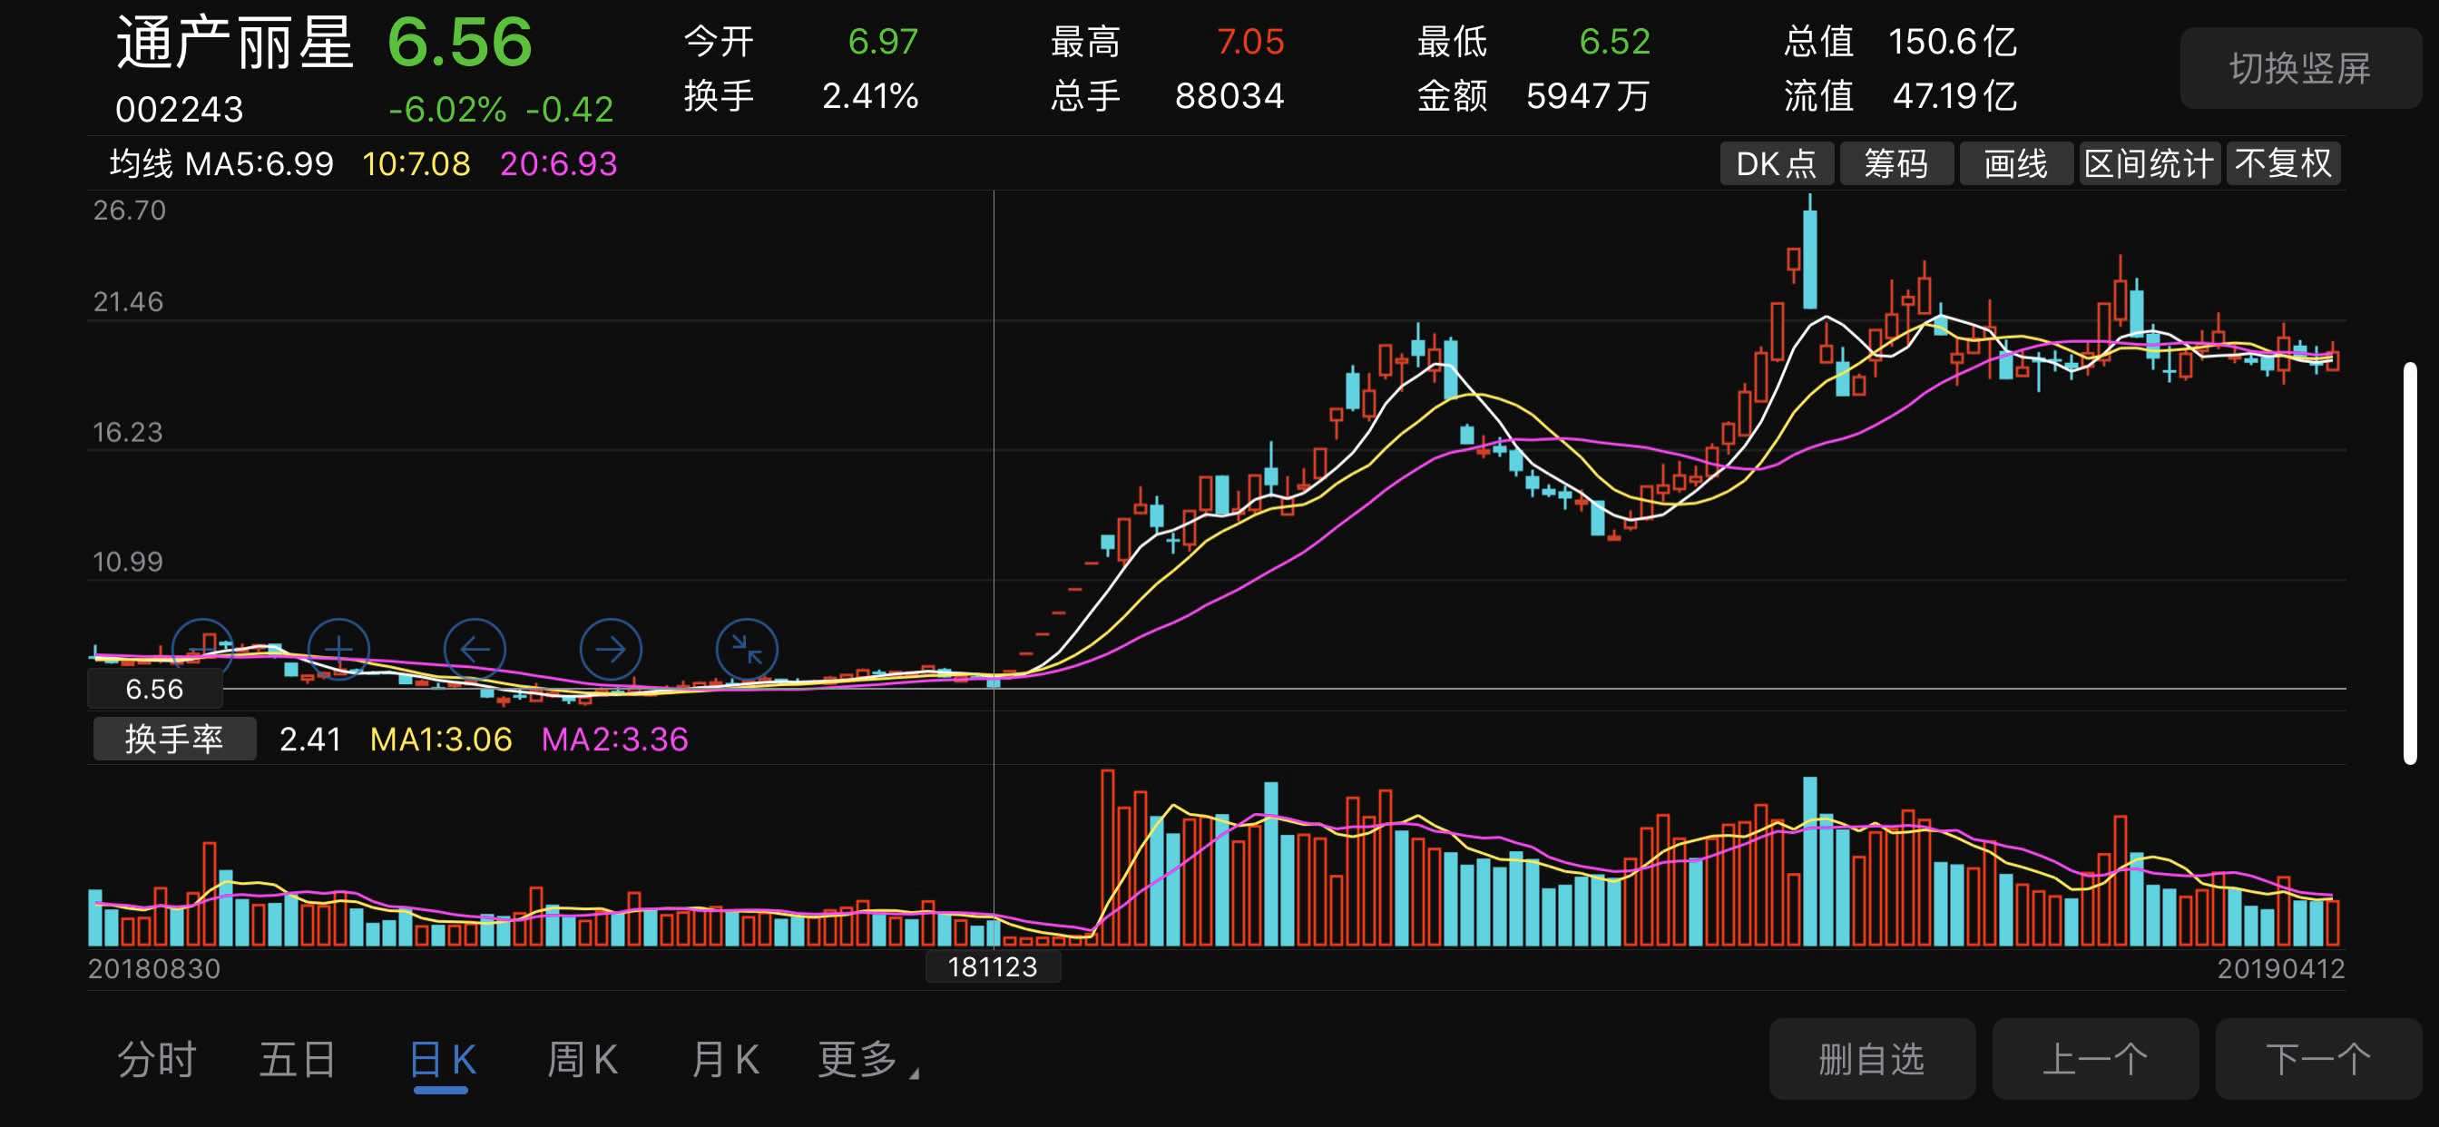2439x1127 pixels.
Task: Tap the 最高 value 7.05
Action: (1249, 42)
